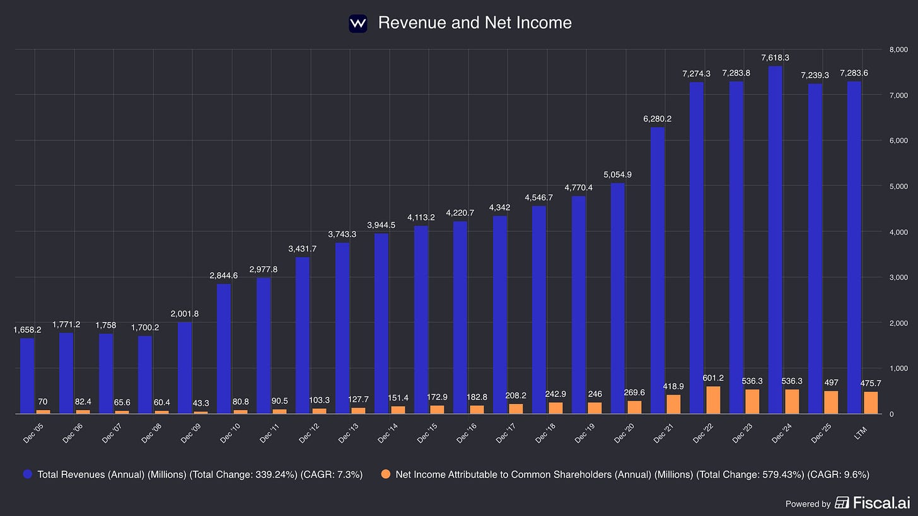This screenshot has width=918, height=516.
Task: Click the revenue value "3,431.7"
Action: [x=303, y=249]
